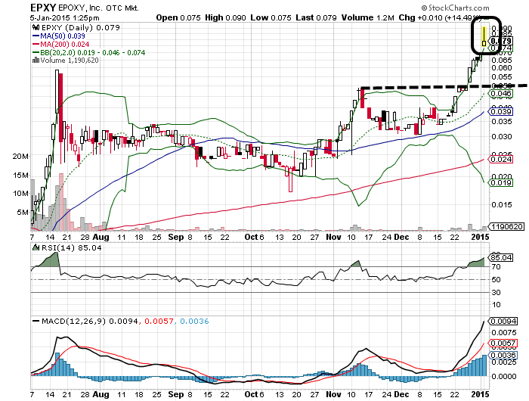Click the RSI area icon in RSI panel
The image size is (529, 401).
pyautogui.click(x=36, y=247)
